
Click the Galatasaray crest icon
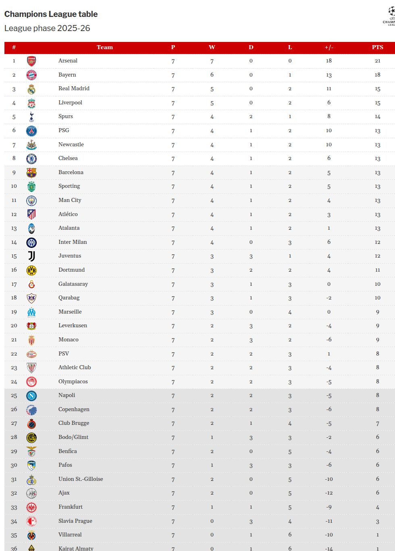(x=31, y=284)
